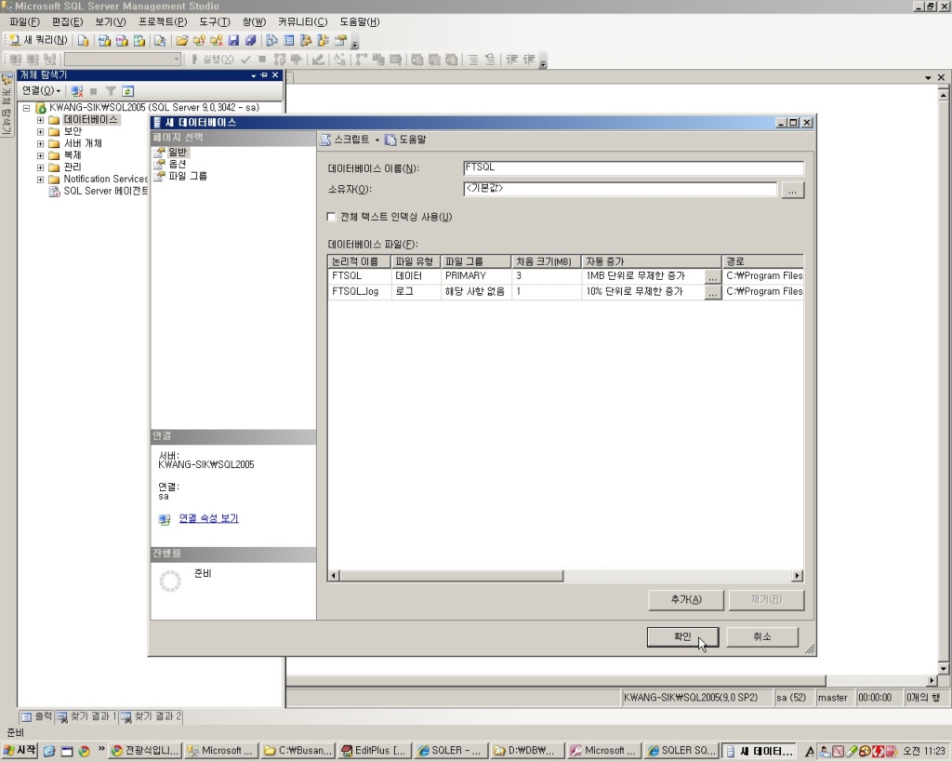Open the 편집(E) menu
Image resolution: width=952 pixels, height=762 pixels.
67,22
